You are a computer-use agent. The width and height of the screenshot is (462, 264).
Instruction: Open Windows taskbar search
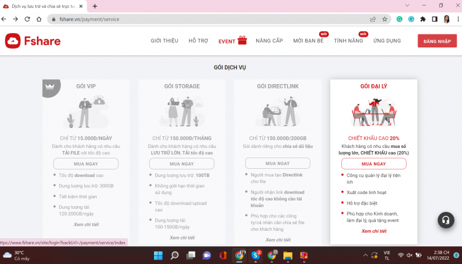(x=174, y=255)
